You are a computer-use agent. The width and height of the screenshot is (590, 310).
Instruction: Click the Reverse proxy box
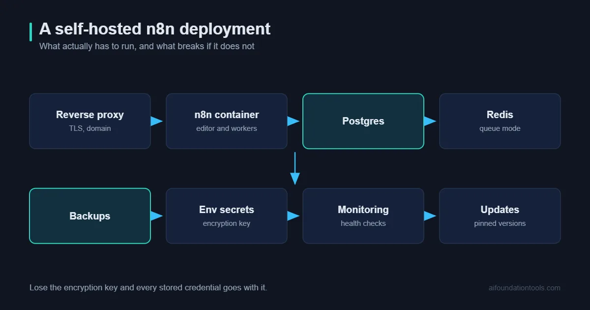[90, 121]
